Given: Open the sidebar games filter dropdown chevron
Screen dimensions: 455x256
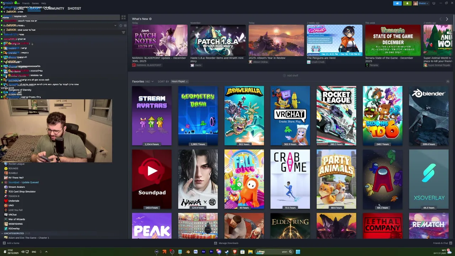Looking at the screenshot, I should point(115,26).
